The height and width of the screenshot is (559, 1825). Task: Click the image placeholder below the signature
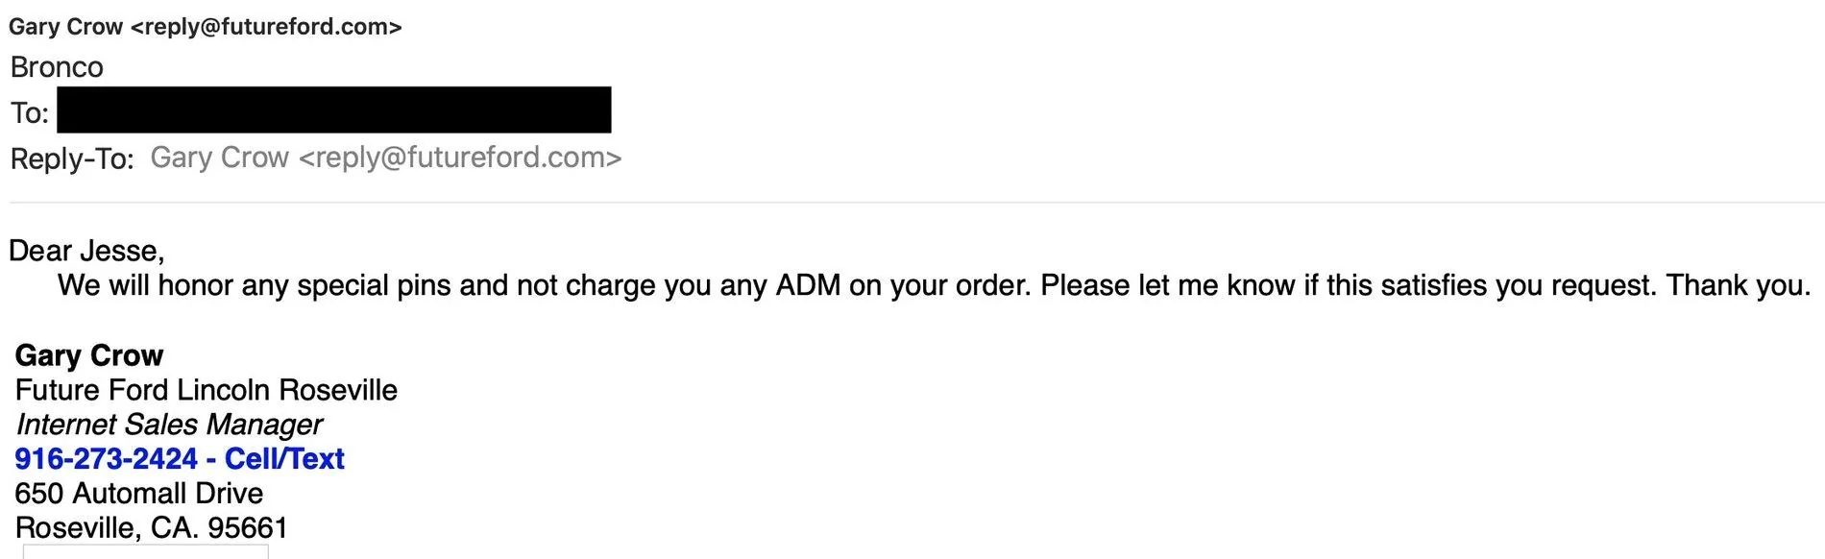(146, 552)
